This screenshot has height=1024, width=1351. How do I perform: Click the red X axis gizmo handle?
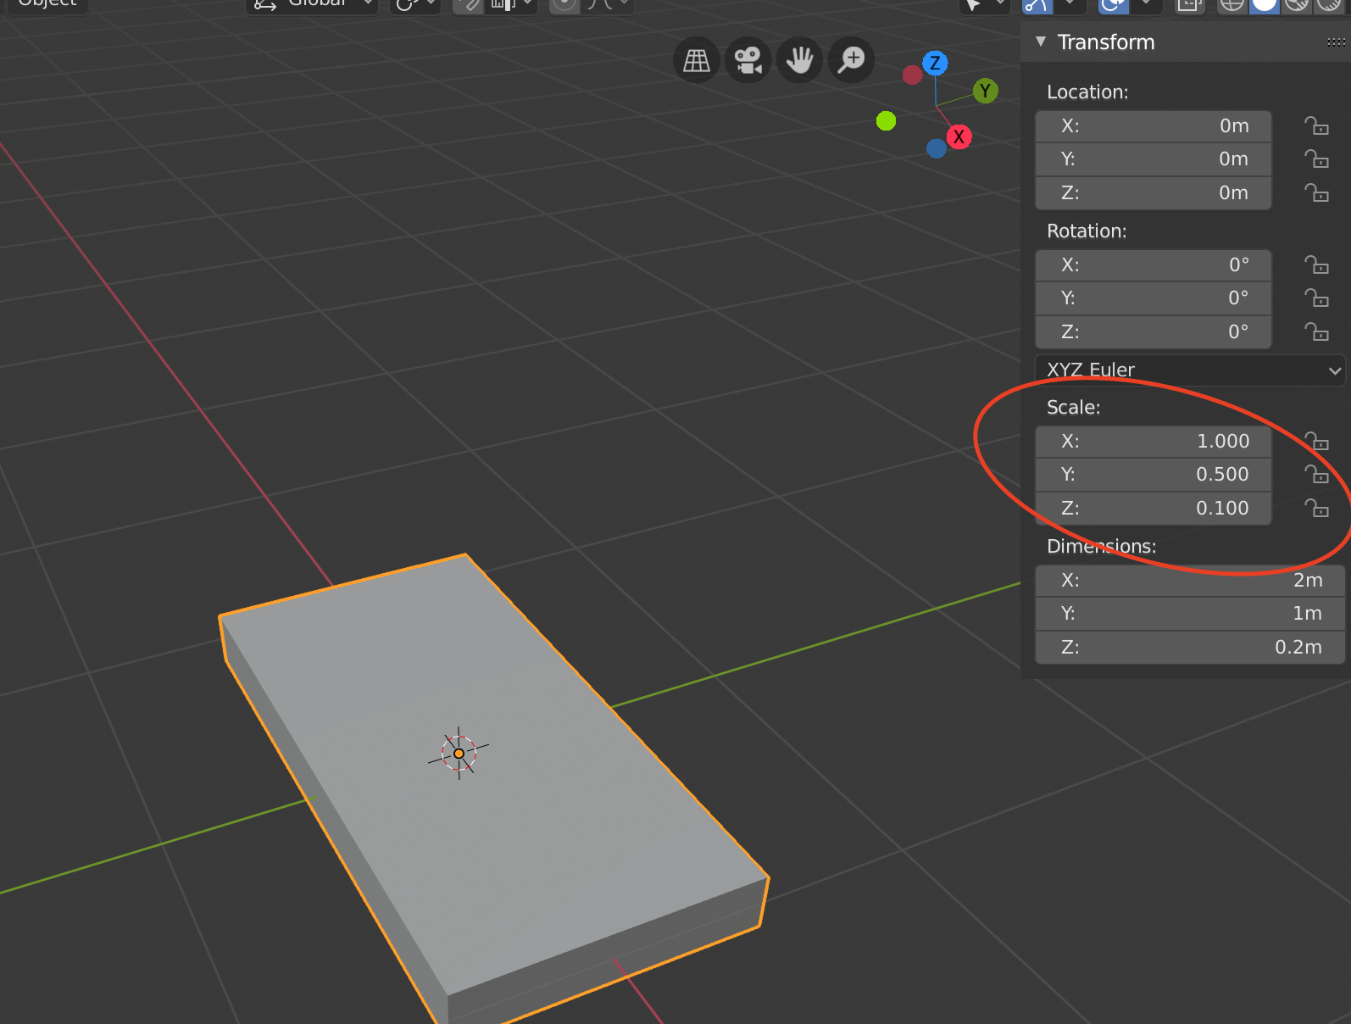(x=959, y=136)
